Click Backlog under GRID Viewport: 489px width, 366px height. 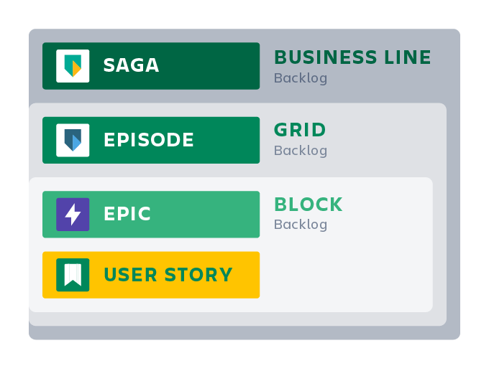[300, 151]
